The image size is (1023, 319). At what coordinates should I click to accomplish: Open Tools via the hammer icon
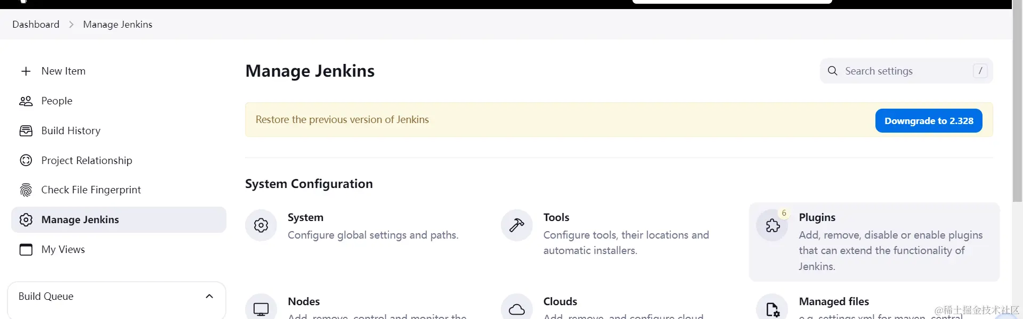(x=516, y=225)
